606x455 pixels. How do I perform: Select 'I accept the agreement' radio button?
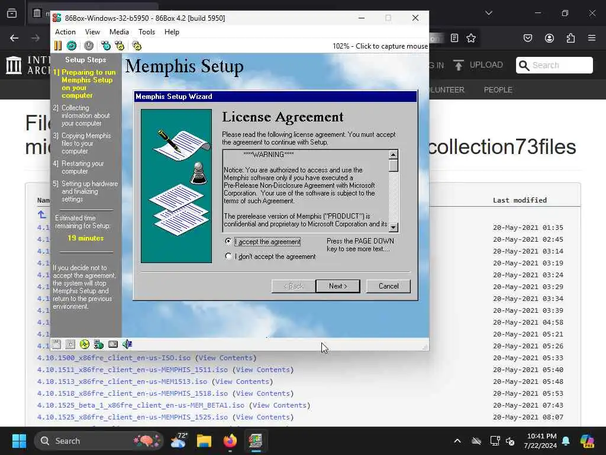click(228, 241)
